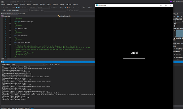Click the Undo arrow icon

[22, 7]
